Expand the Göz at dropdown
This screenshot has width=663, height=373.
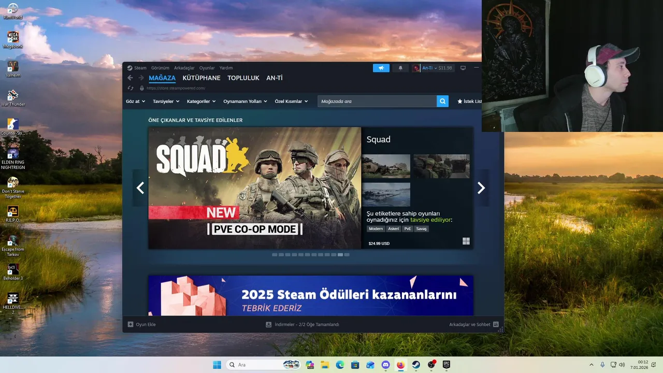pyautogui.click(x=135, y=102)
